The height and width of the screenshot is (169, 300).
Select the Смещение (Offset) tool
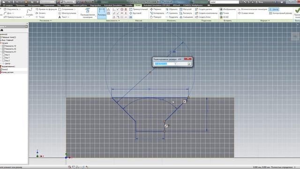click(x=186, y=17)
